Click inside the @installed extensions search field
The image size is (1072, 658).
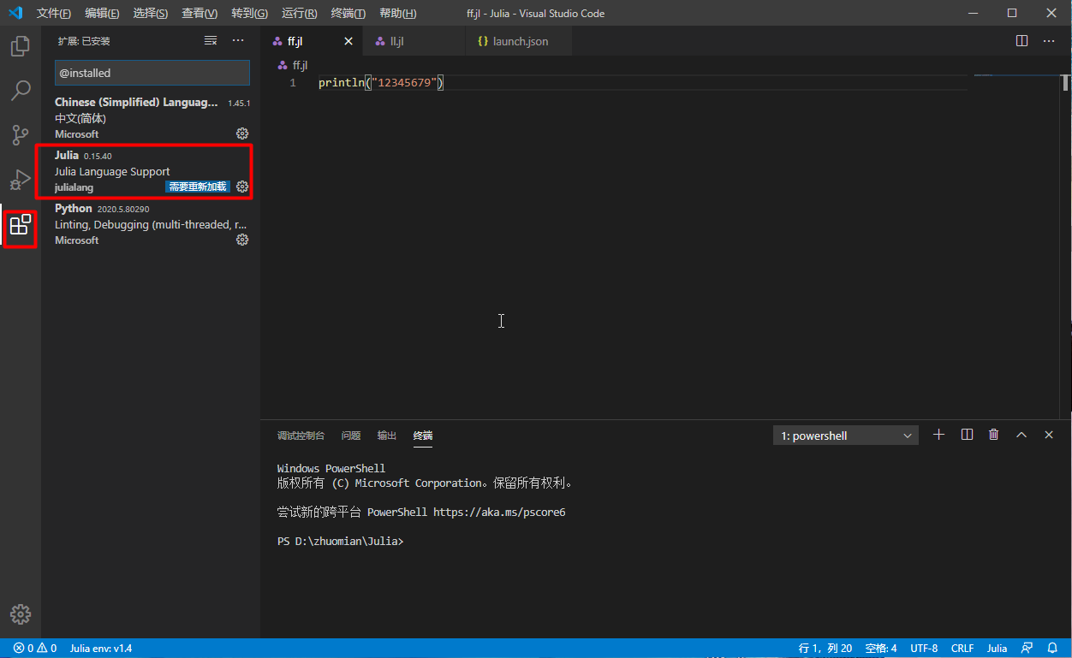pos(152,73)
